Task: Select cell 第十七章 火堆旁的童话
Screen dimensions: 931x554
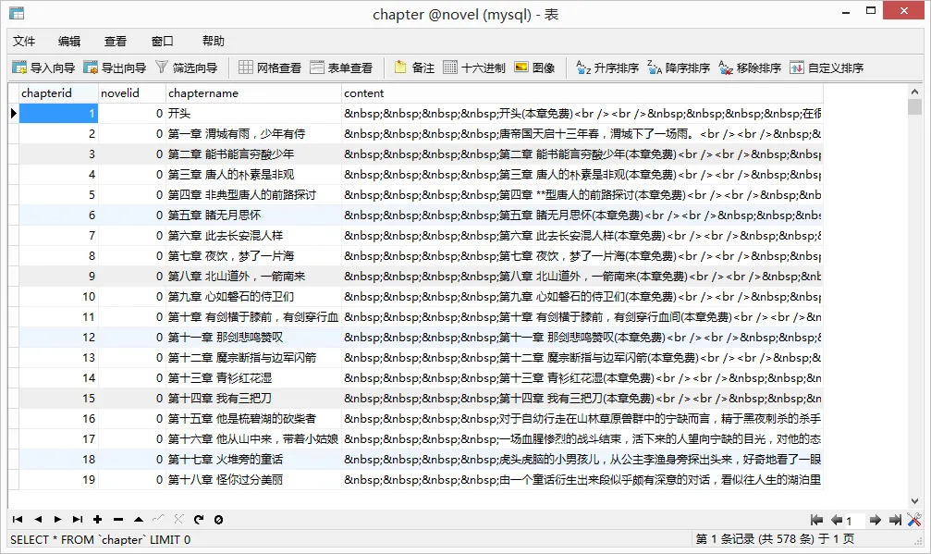Action: (x=253, y=459)
